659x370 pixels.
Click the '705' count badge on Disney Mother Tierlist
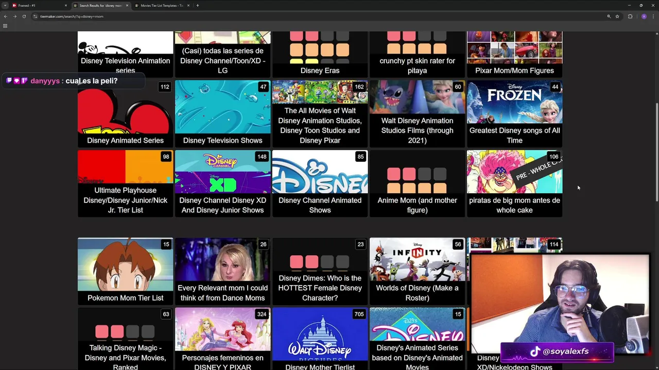click(x=359, y=314)
